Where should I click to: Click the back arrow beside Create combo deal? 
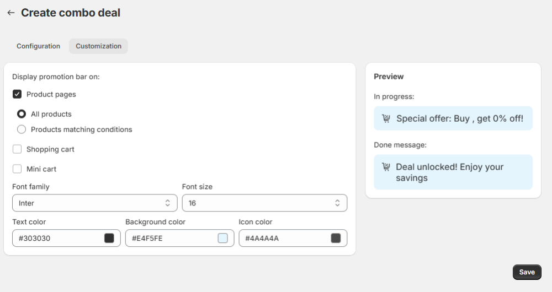pyautogui.click(x=10, y=13)
